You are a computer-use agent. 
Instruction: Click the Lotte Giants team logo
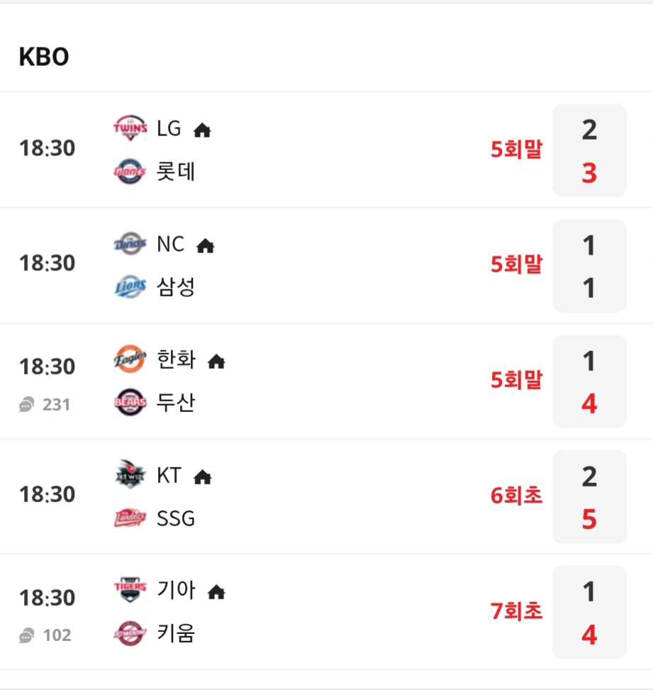click(x=130, y=171)
